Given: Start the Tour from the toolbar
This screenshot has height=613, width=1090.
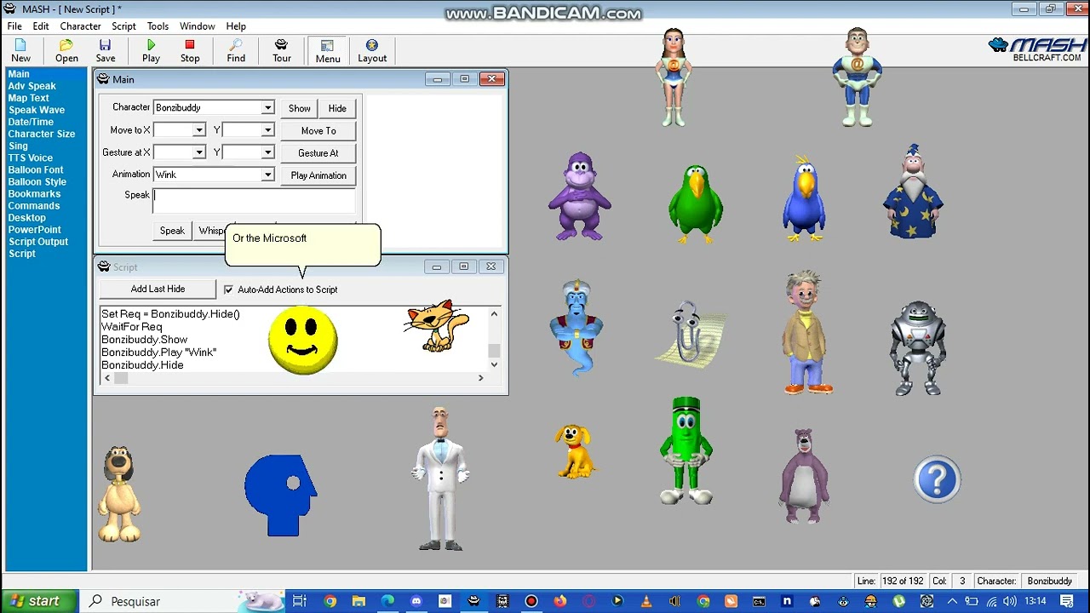Looking at the screenshot, I should click(x=282, y=50).
